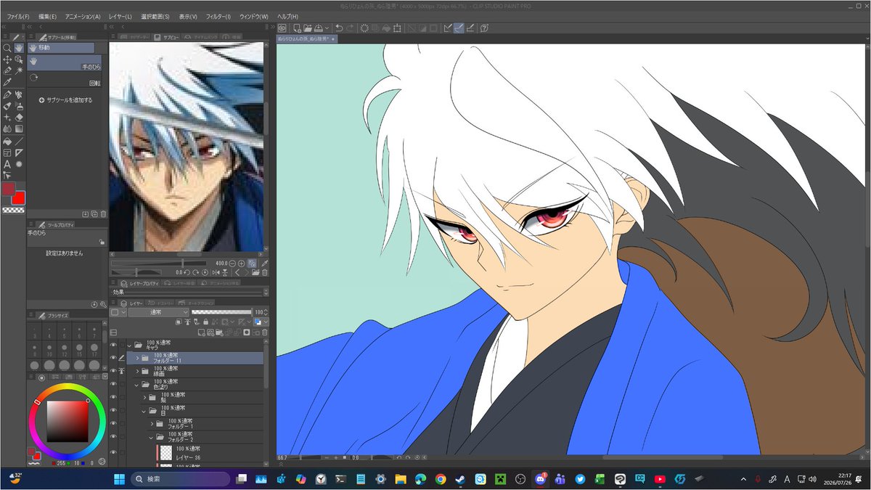
Task: Toggle visibility of the 髪 folder
Action: click(113, 396)
